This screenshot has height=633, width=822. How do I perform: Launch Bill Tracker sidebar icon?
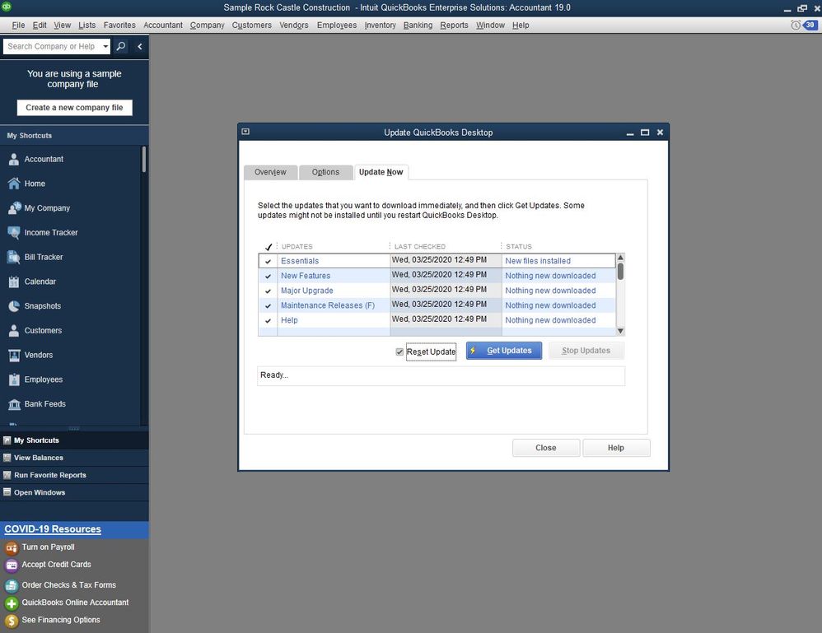14,258
